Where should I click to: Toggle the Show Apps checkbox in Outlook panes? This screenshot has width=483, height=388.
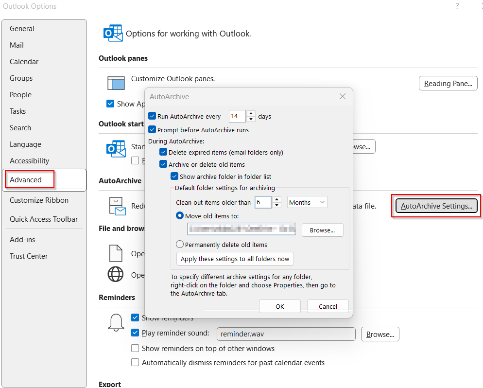(110, 104)
